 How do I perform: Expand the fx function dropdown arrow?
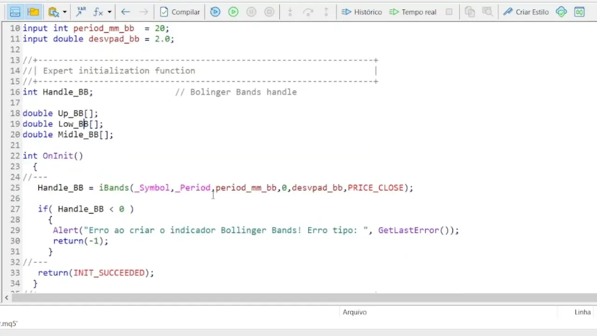coord(110,12)
